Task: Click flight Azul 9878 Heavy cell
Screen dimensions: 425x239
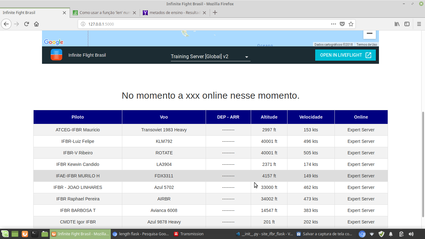Action: [164, 222]
